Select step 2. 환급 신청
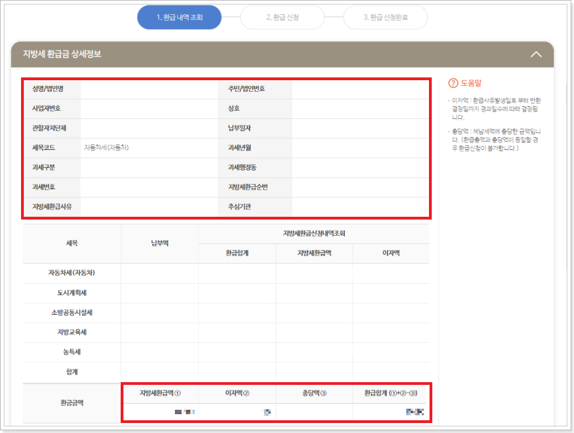574x433 pixels. click(x=282, y=17)
